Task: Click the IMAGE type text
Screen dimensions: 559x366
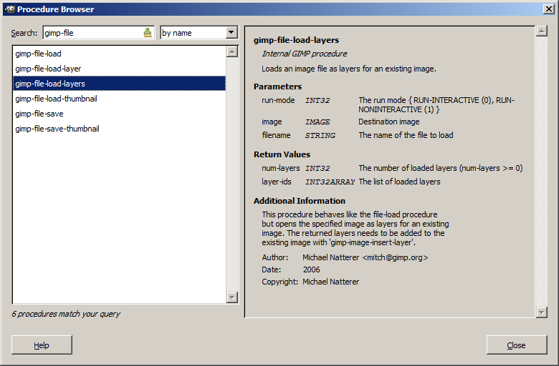Action: coord(317,122)
